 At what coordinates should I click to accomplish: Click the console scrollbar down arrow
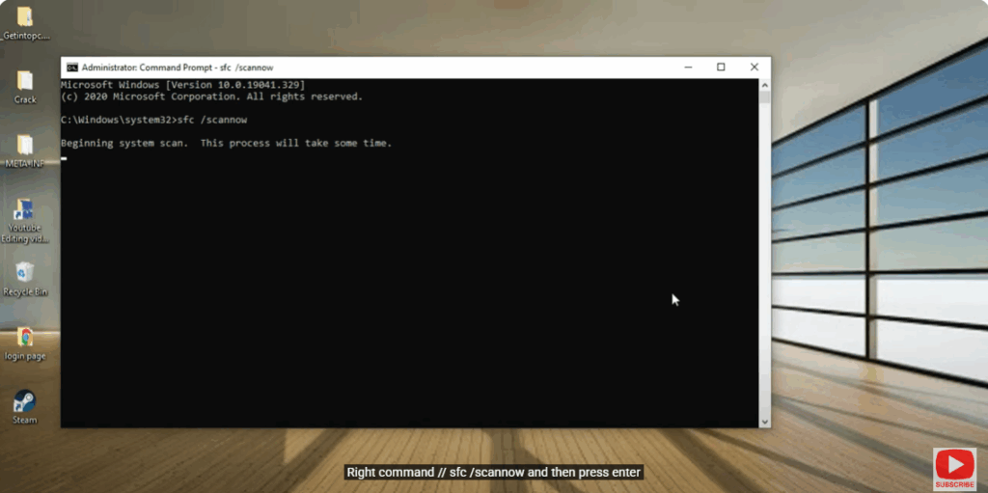tap(764, 421)
